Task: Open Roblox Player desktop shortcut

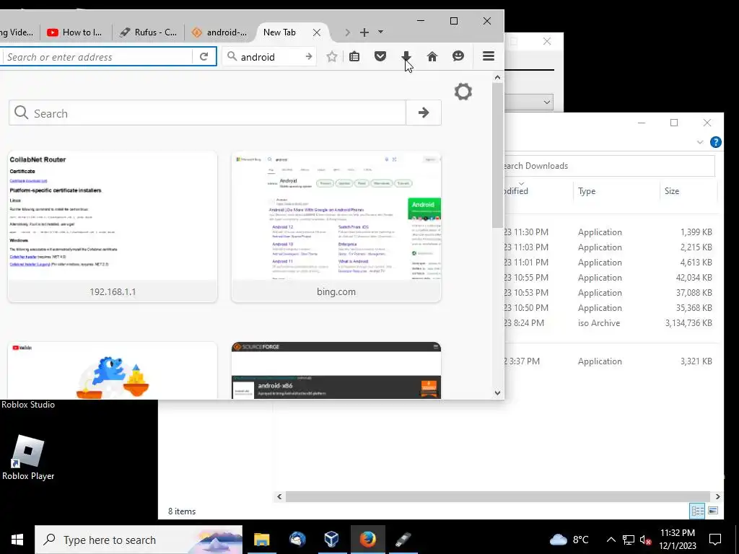Action: [x=28, y=457]
